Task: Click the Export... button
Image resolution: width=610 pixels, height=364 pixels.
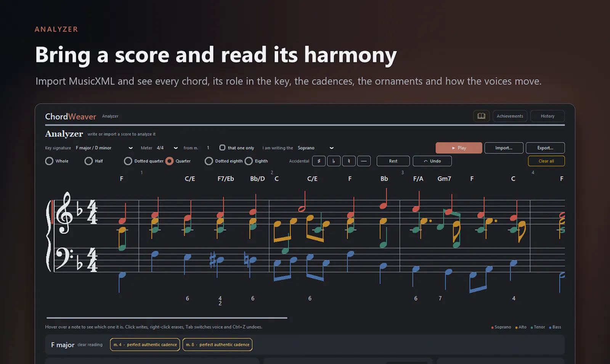Action: [x=545, y=148]
